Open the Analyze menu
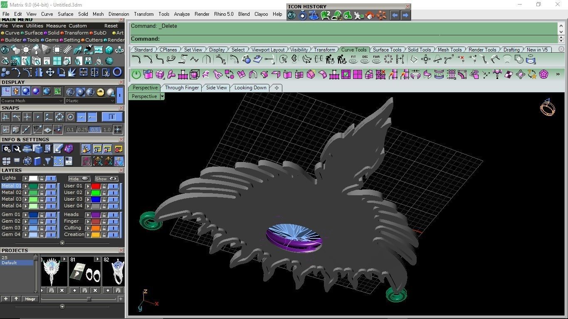Viewport: 568px width, 319px height. click(x=182, y=14)
